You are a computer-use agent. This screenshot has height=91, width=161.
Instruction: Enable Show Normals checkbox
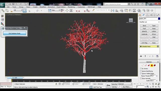141,78
